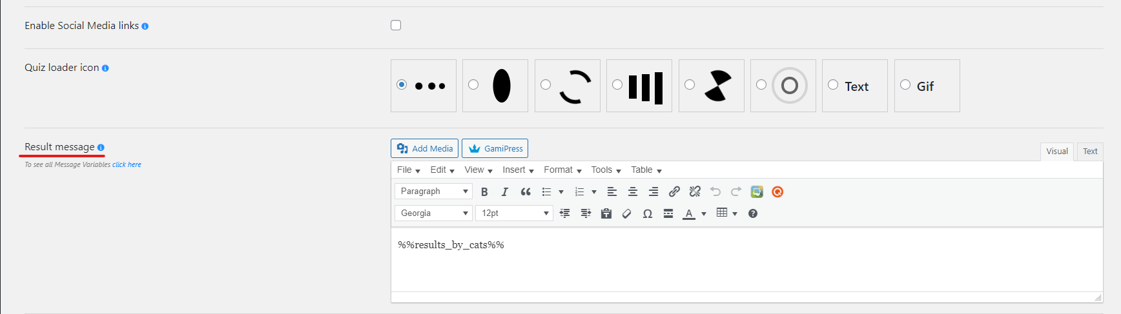Expand bulleted list style arrow
The height and width of the screenshot is (314, 1121).
click(561, 192)
